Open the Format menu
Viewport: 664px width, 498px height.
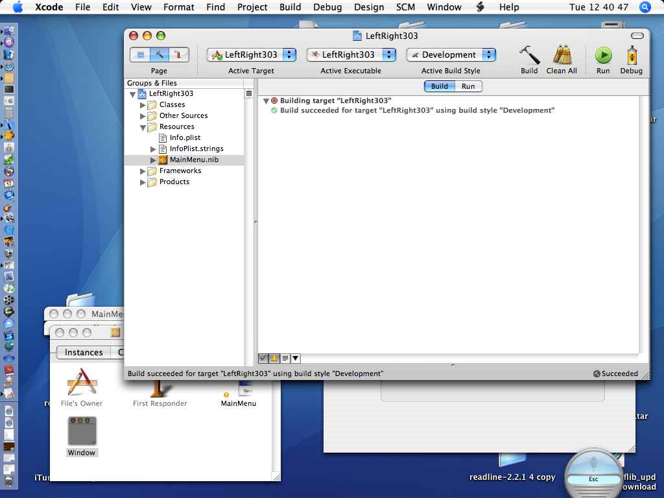coord(179,7)
